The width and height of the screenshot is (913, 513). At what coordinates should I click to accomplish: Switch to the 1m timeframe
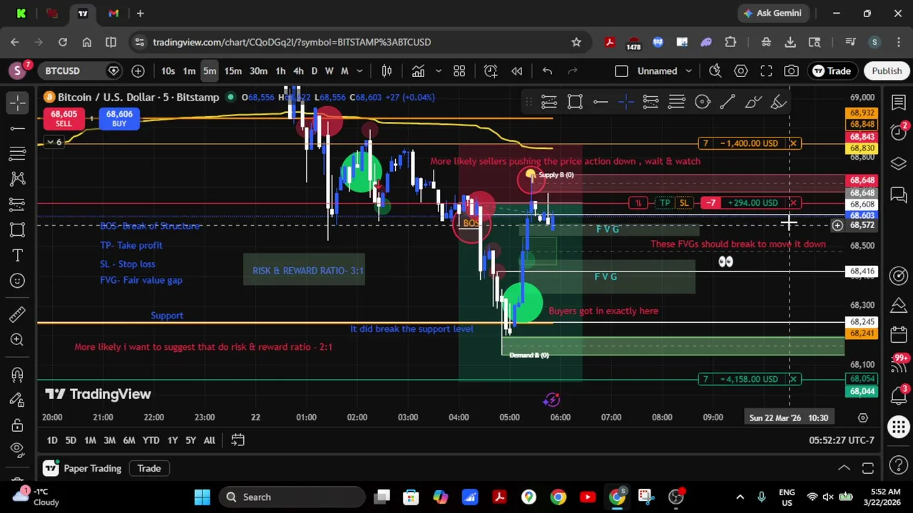189,71
